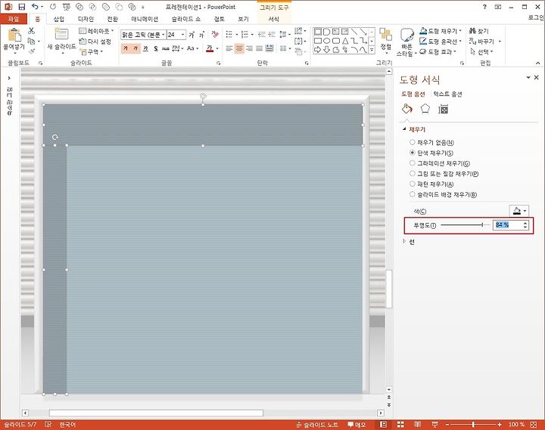
Task: Click the 투명도 transparency slider
Action: click(x=465, y=225)
